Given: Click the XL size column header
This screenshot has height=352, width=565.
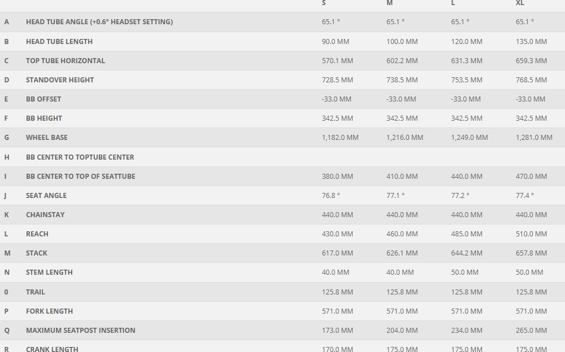Looking at the screenshot, I should pos(520,3).
